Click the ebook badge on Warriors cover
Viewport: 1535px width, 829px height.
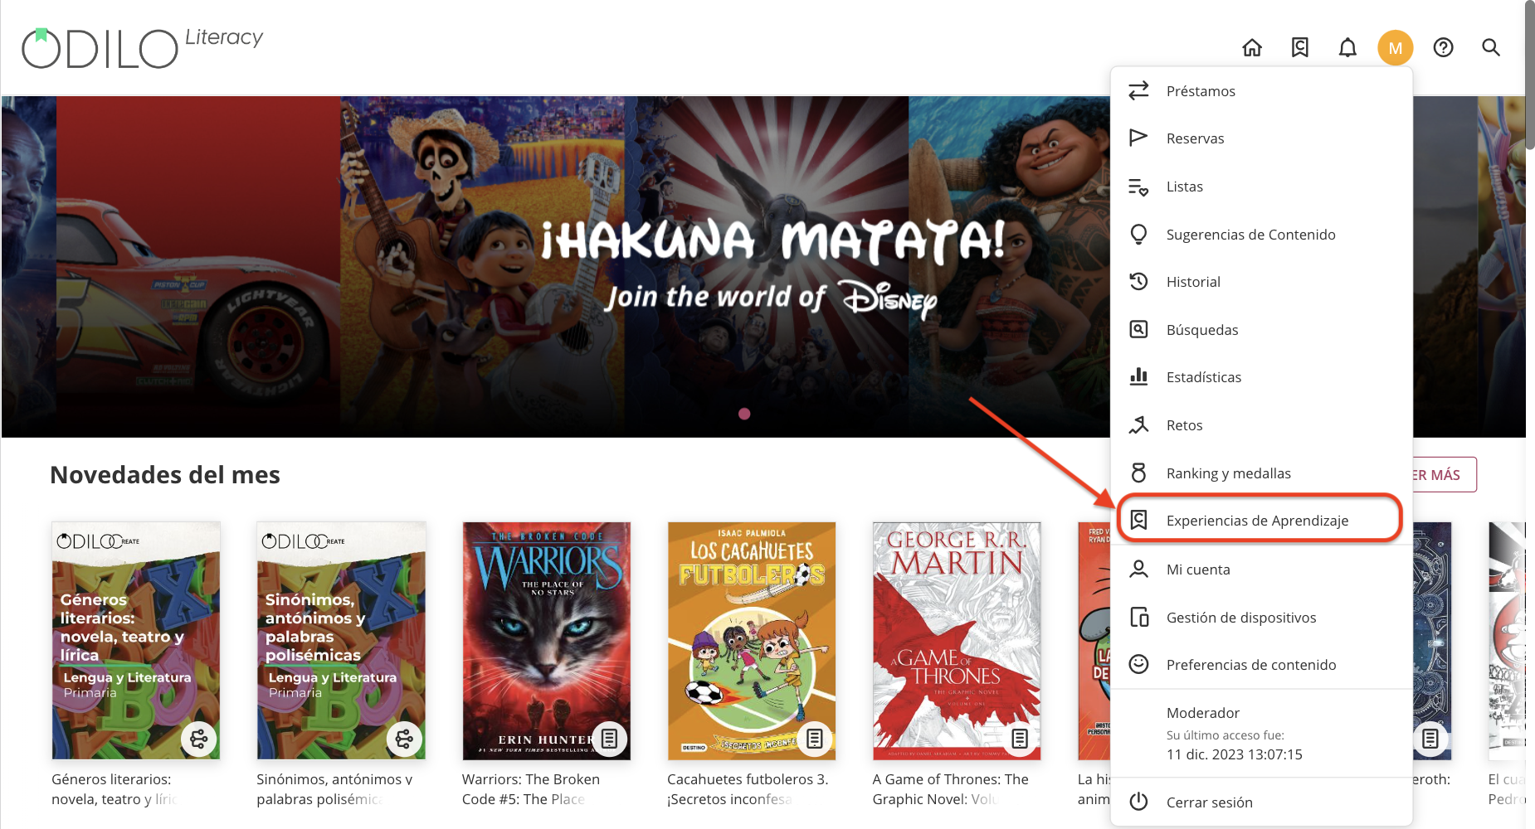[x=610, y=739]
